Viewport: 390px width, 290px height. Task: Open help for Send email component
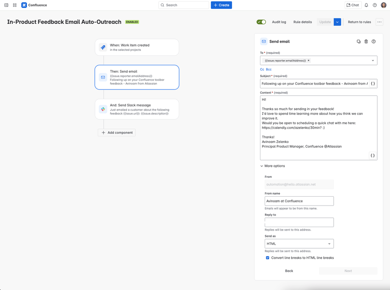[x=374, y=41]
